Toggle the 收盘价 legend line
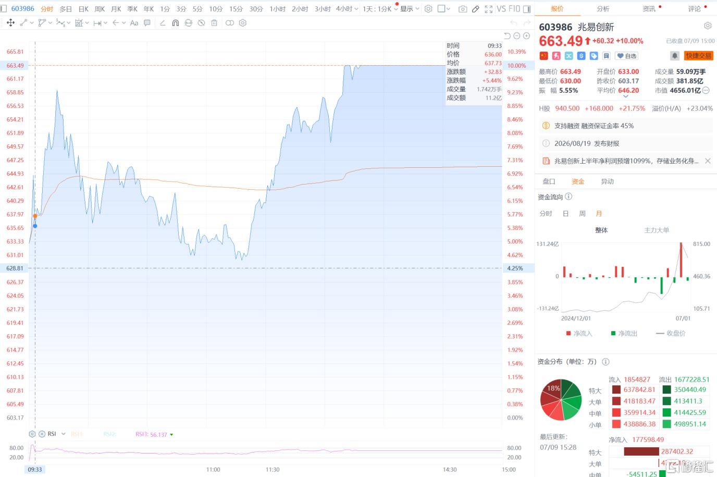The height and width of the screenshot is (477, 717). (x=671, y=333)
